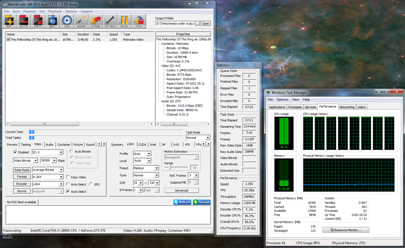The height and width of the screenshot is (248, 405).
Task: Click the Advanced button
Action: click(x=181, y=190)
